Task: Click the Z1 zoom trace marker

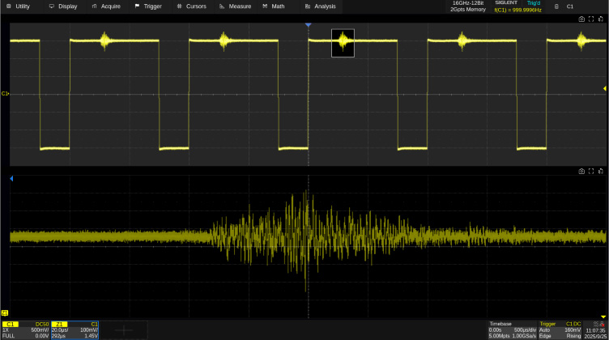Action: (5, 312)
